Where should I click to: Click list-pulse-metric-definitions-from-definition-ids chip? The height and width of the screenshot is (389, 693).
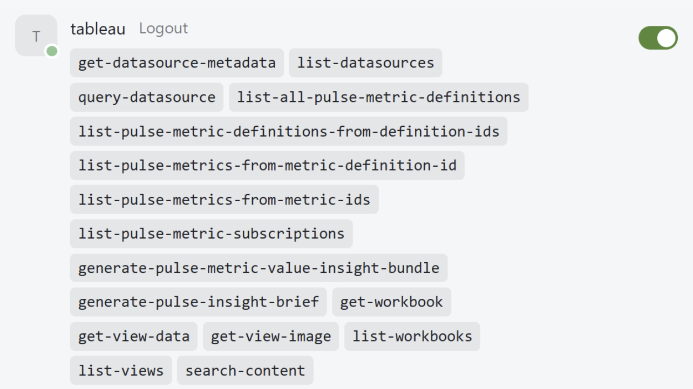[288, 131]
